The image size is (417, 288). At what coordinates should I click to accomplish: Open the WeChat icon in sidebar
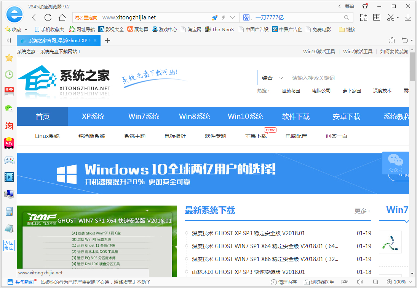coord(9,109)
